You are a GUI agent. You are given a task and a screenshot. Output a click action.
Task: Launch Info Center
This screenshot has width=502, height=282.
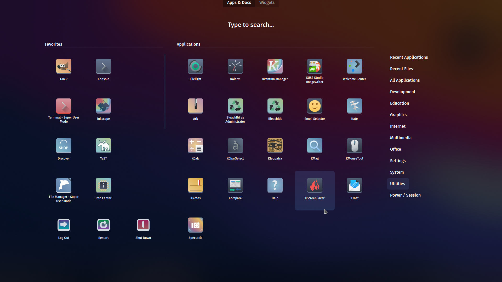coord(104,186)
